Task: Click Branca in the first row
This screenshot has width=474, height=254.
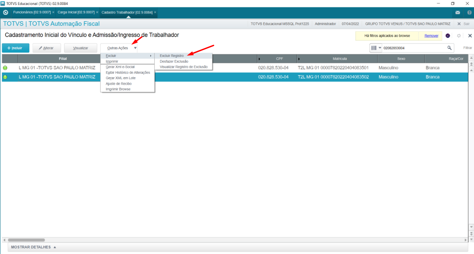Action: 433,68
